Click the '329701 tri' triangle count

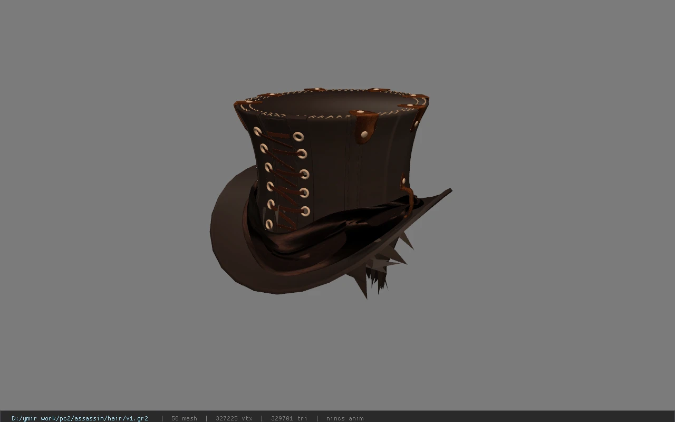tap(289, 418)
